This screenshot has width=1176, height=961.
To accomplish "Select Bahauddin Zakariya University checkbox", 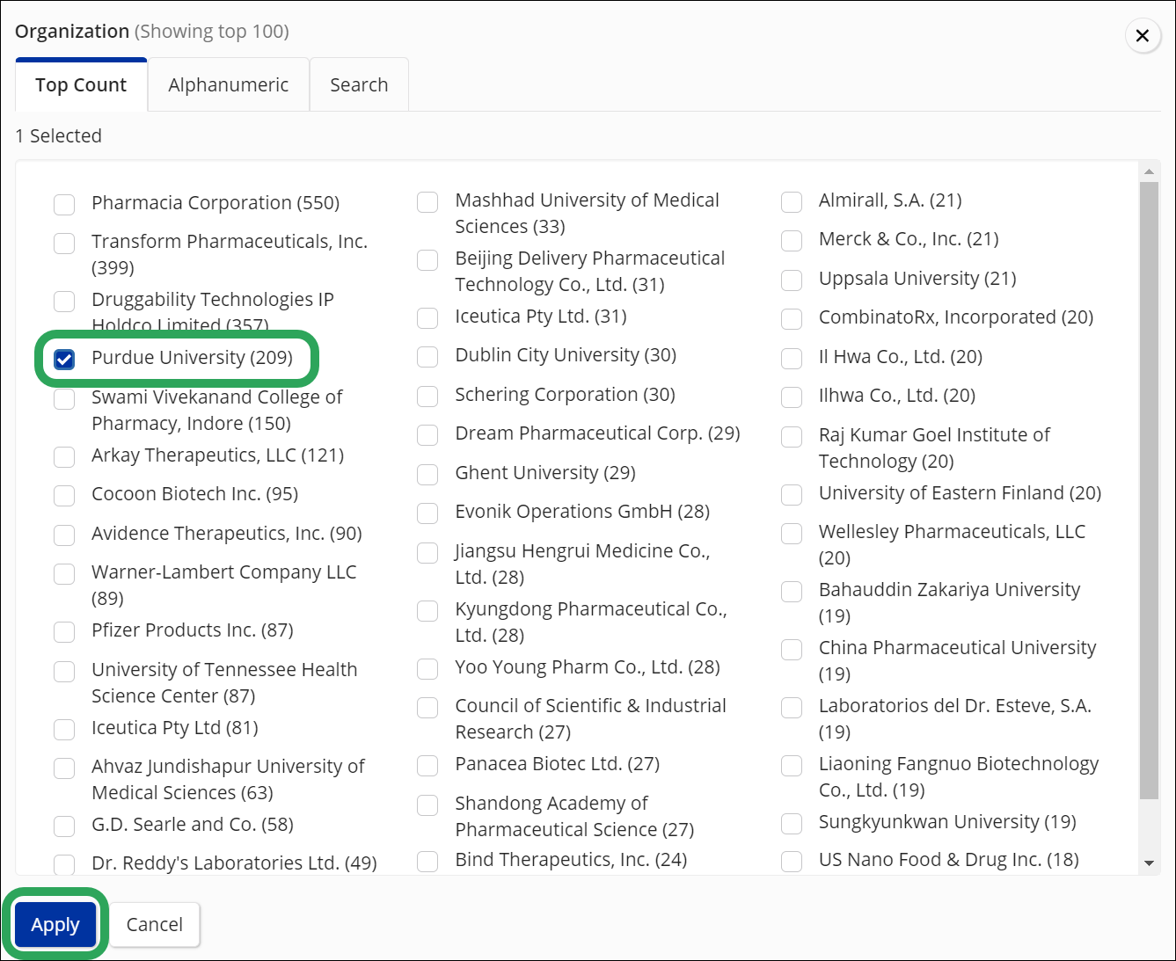I will pyautogui.click(x=792, y=591).
